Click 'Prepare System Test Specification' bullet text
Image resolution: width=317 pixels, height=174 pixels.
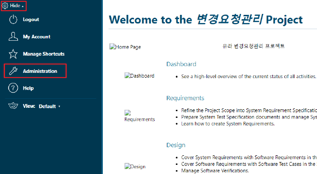tap(249, 117)
